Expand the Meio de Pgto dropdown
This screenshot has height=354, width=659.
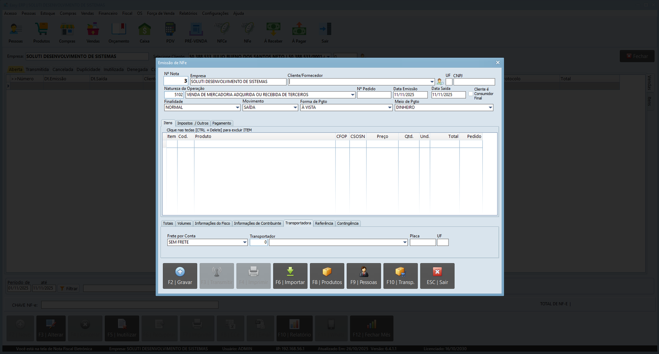point(490,108)
